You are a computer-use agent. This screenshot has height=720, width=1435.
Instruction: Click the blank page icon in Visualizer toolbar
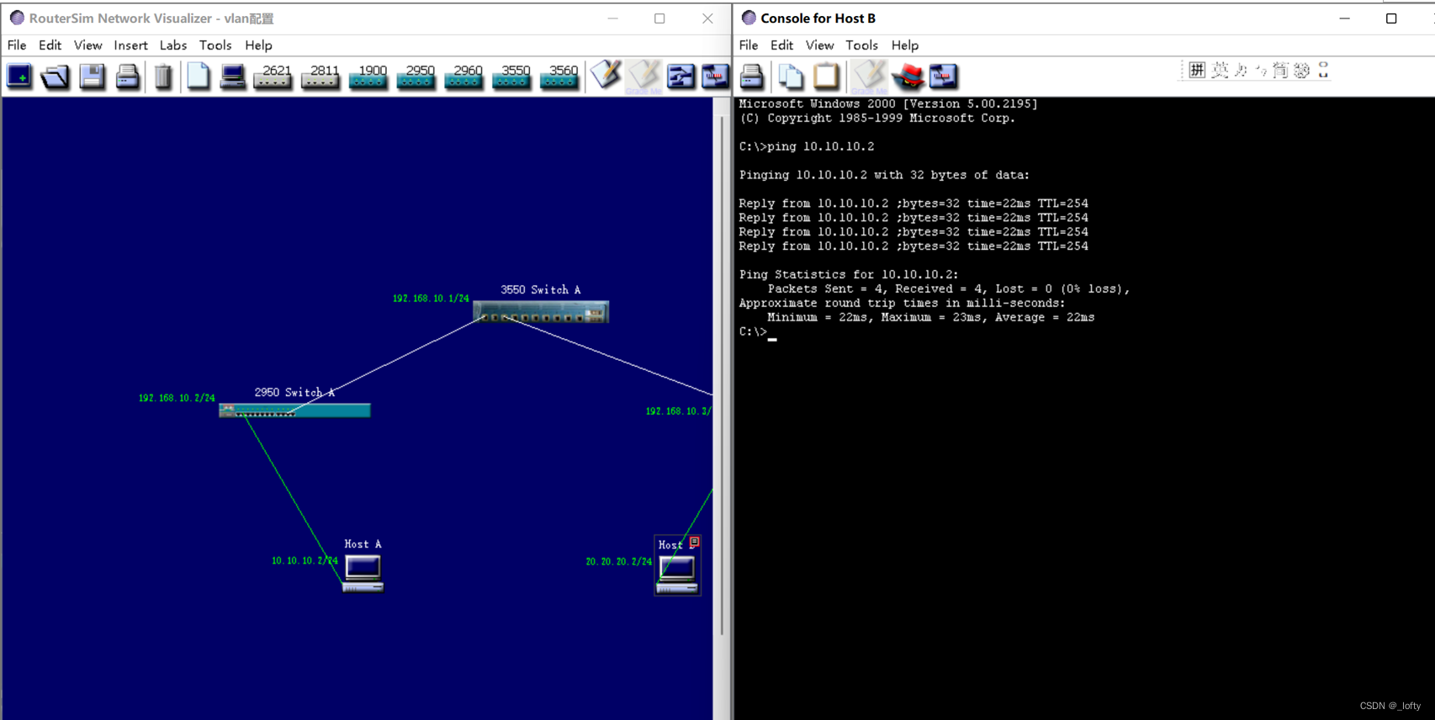198,77
